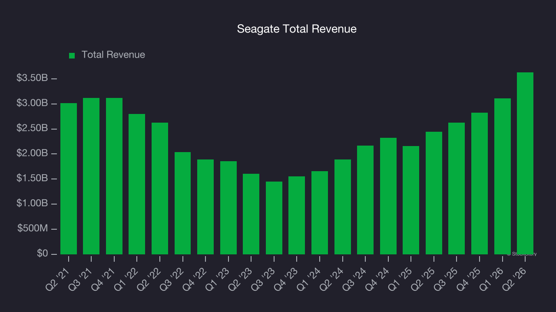Select the Q4 '21 revenue bar
Screen dimensions: 556x312
pos(114,176)
